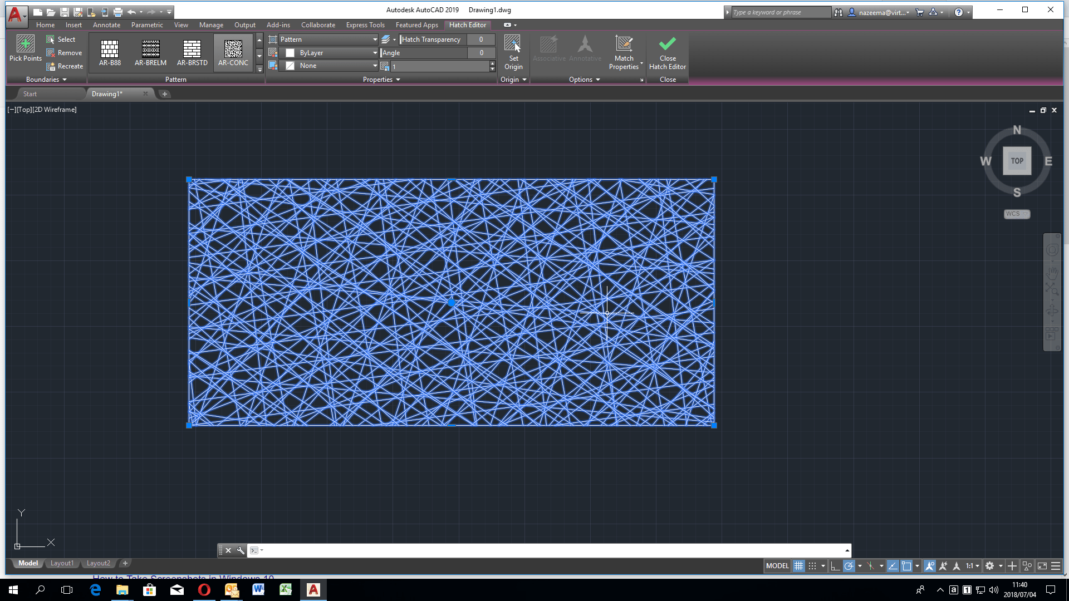Click Recreate boundary icon
Screen dimensions: 1069x601
pyautogui.click(x=51, y=66)
